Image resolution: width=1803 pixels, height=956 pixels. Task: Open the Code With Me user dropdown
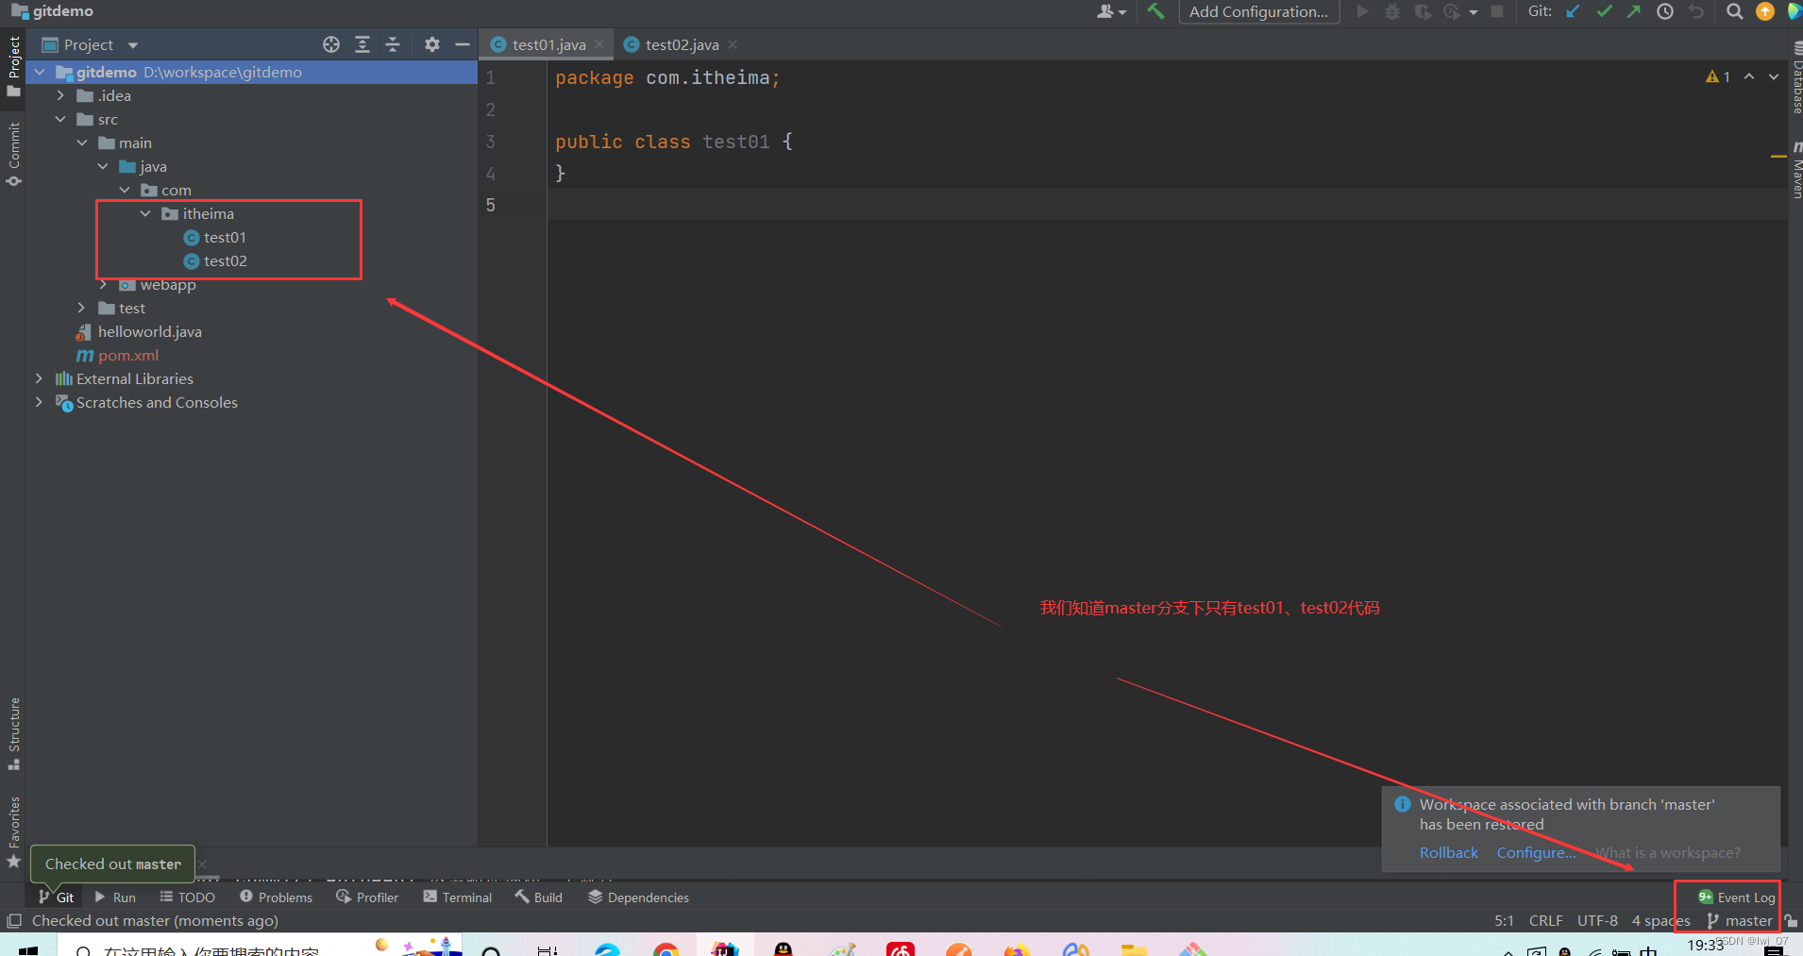pos(1111,11)
